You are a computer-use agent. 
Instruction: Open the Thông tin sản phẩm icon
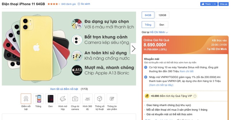point(112,99)
